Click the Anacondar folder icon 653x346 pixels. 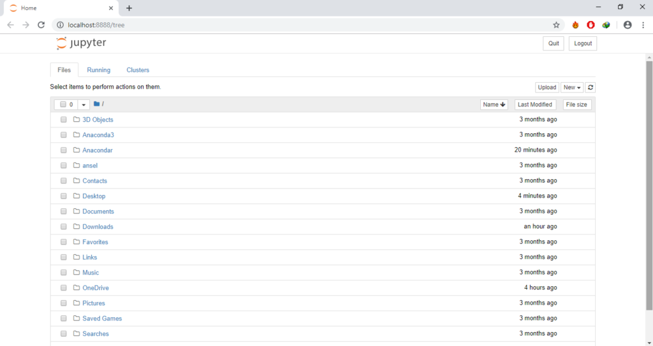[x=77, y=150]
